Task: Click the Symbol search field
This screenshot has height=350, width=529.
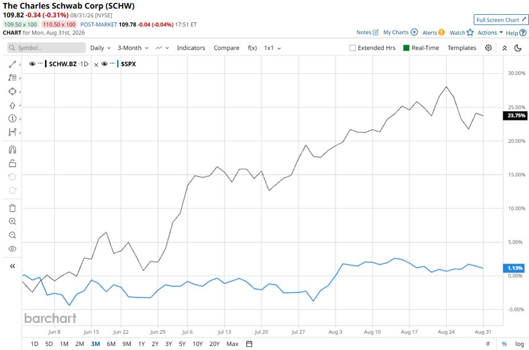Action: point(46,48)
